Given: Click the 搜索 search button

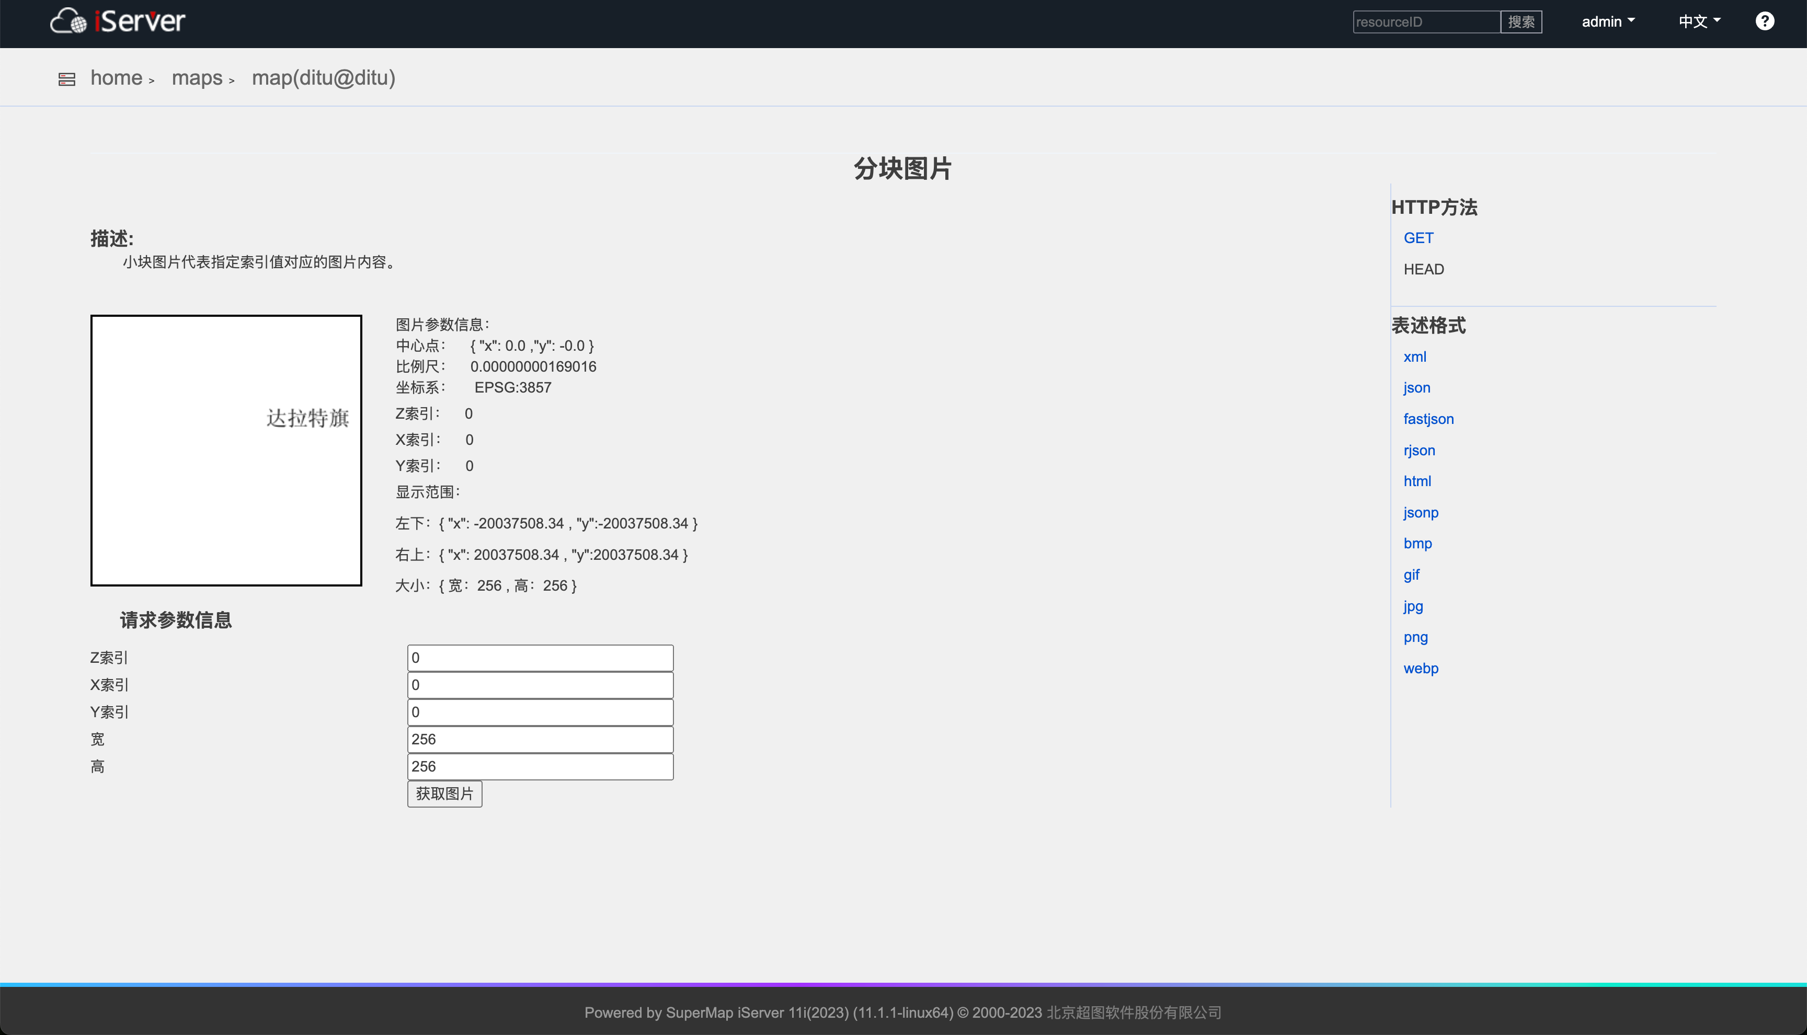Looking at the screenshot, I should click(1521, 22).
